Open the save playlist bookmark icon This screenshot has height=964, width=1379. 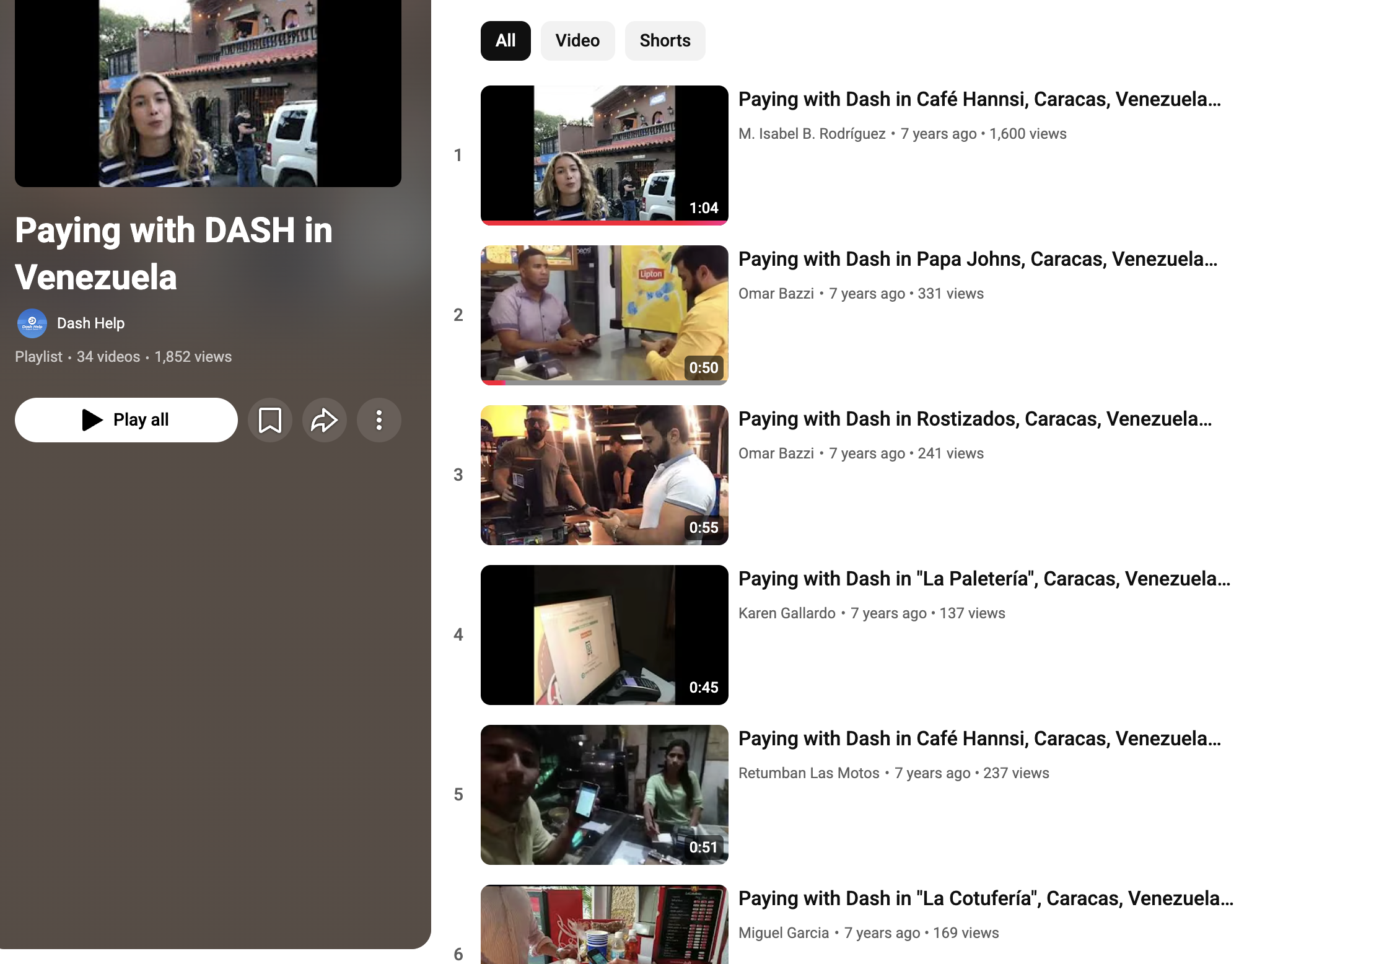[269, 419]
